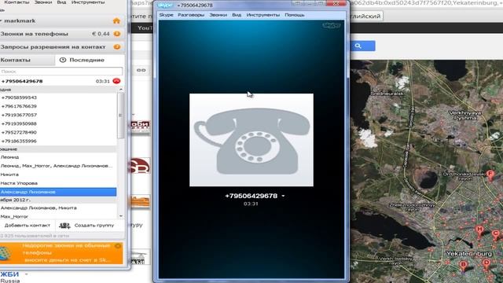Open Помощь menu in the call window
503x283 pixels.
(x=295, y=15)
